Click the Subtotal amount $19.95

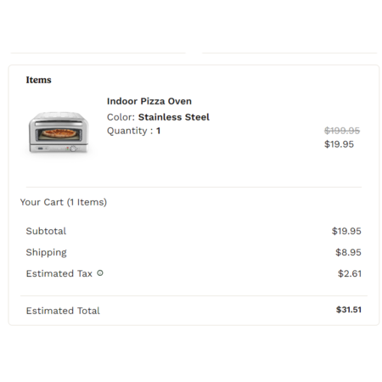click(346, 231)
